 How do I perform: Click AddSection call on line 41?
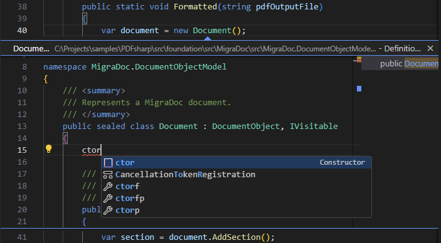[236, 237]
